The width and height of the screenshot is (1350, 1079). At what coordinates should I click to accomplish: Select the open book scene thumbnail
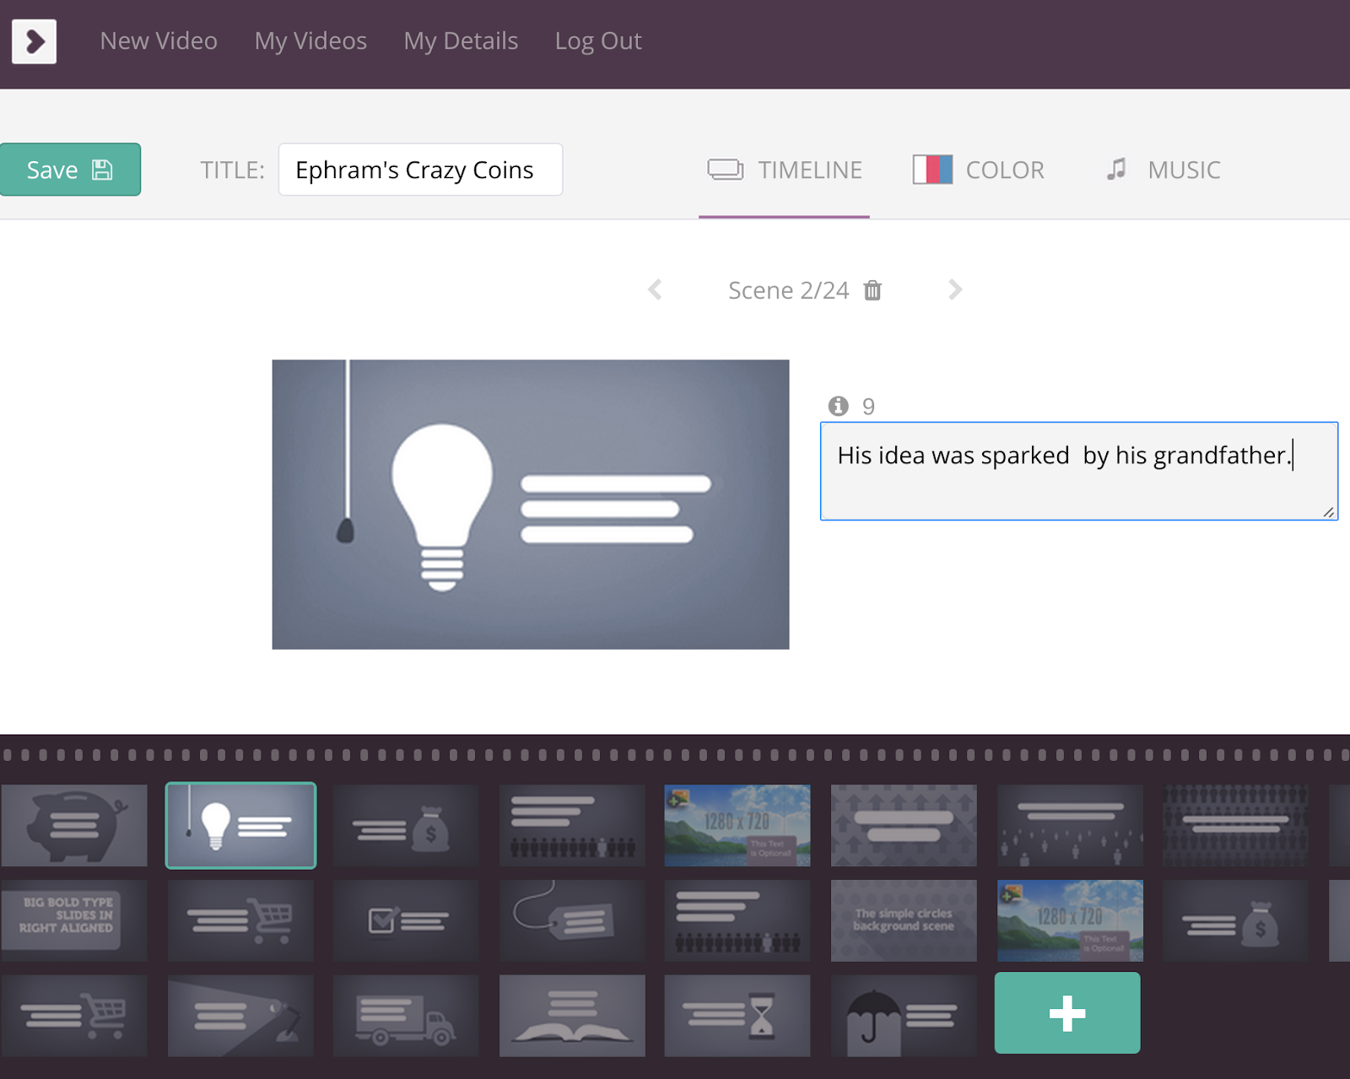572,1016
